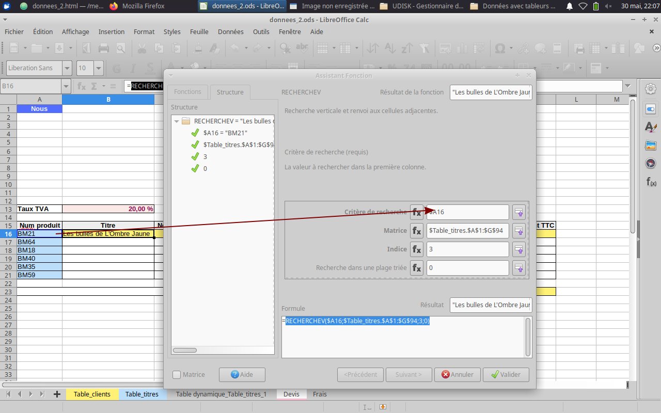This screenshot has height=413, width=661.
Task: Click shrink icon for Recherche dans une plage triée
Action: coord(518,268)
